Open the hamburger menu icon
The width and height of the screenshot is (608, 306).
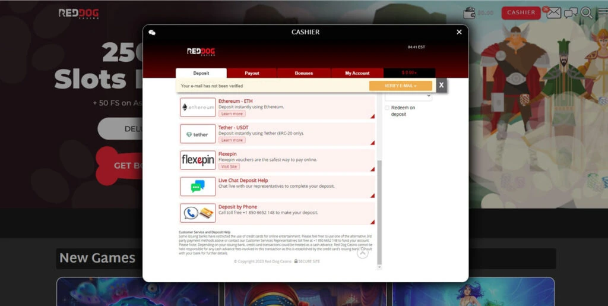[603, 13]
